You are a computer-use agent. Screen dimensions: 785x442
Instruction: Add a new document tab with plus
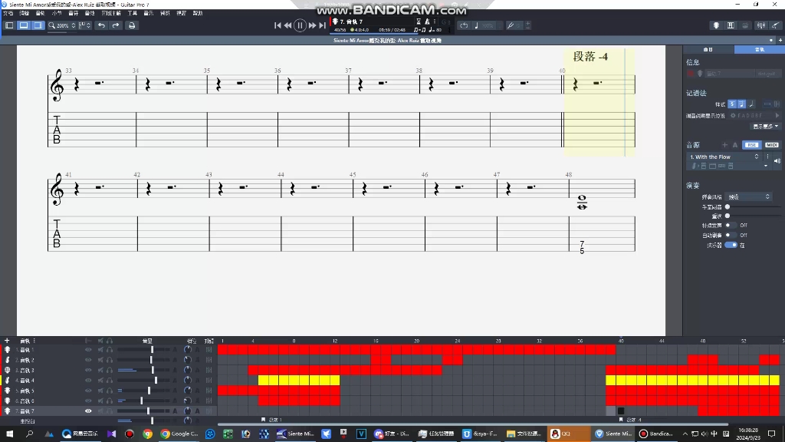(x=780, y=40)
